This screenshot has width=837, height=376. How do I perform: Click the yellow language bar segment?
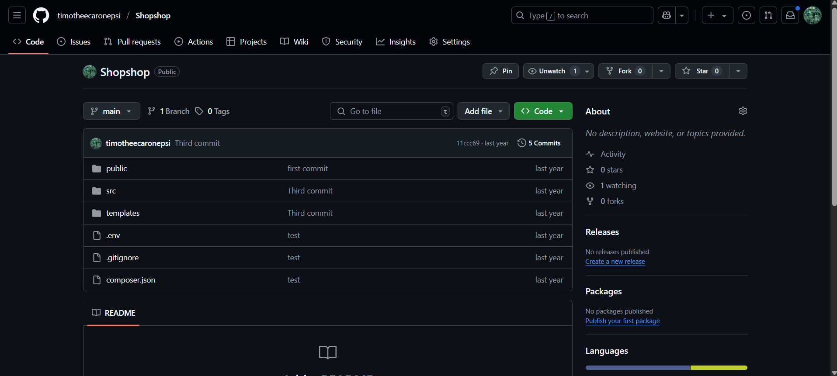pyautogui.click(x=719, y=368)
